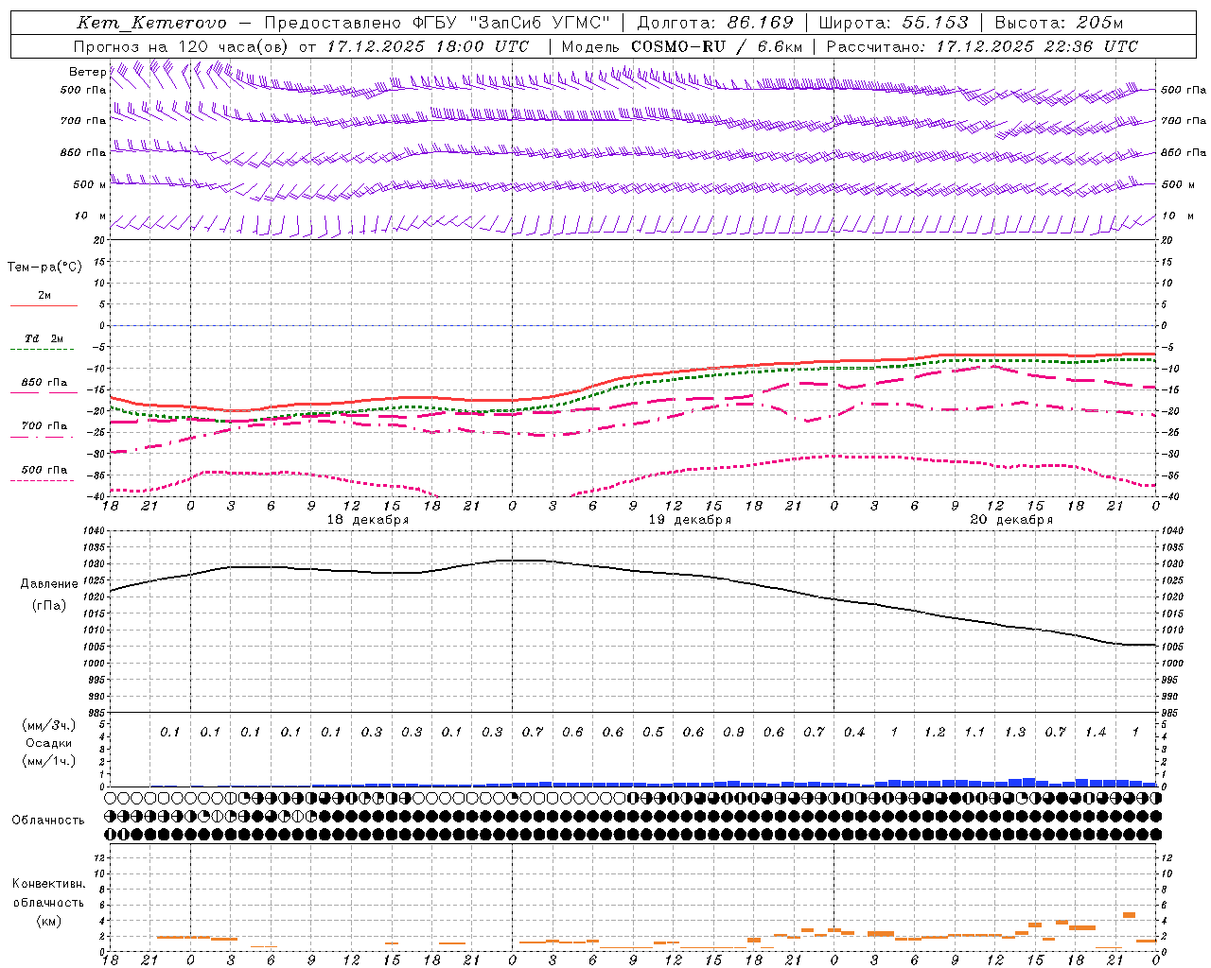This screenshot has height=968, width=1211.
Task: Select the 18 декабря date label
Action: pyautogui.click(x=368, y=520)
